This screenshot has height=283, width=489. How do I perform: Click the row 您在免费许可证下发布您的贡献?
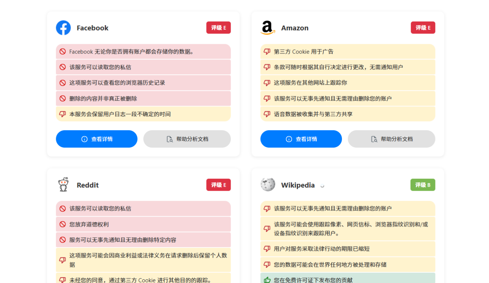(x=348, y=278)
